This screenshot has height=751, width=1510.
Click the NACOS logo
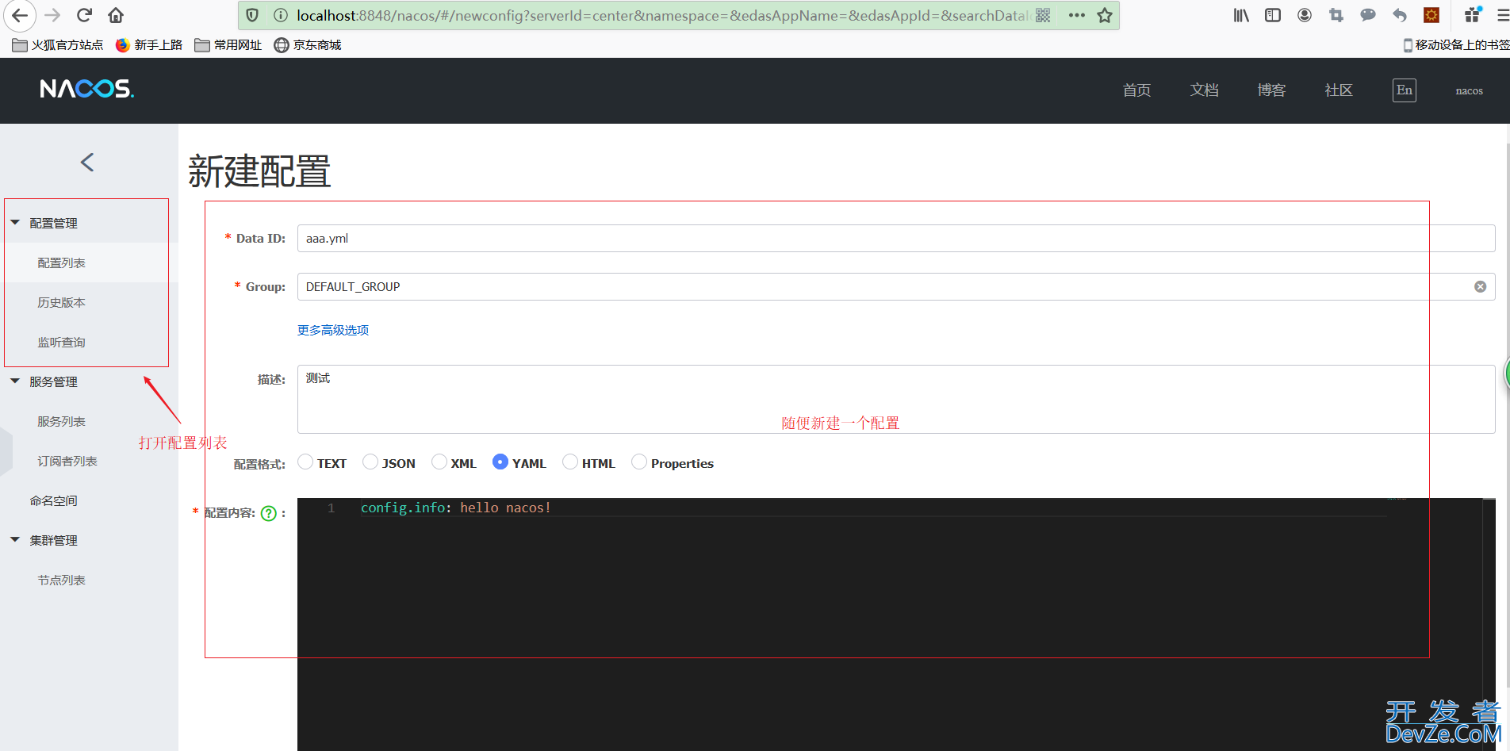click(87, 89)
